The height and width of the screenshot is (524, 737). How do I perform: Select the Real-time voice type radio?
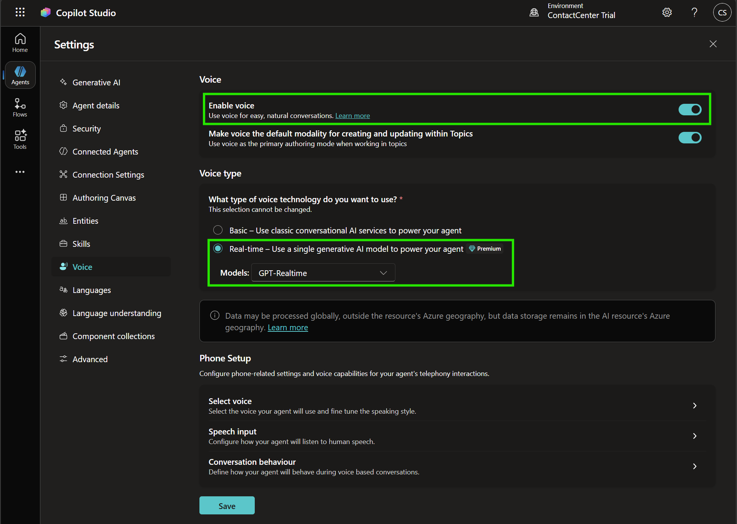[x=218, y=248]
